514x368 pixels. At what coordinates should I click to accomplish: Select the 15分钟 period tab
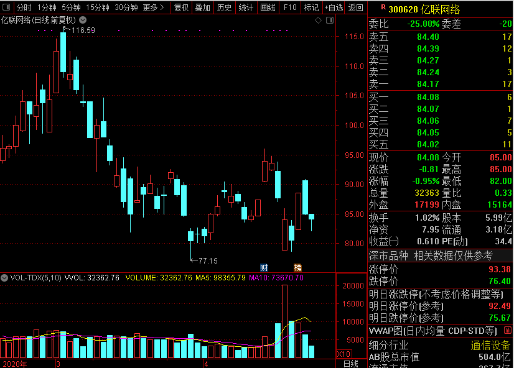[x=98, y=7]
